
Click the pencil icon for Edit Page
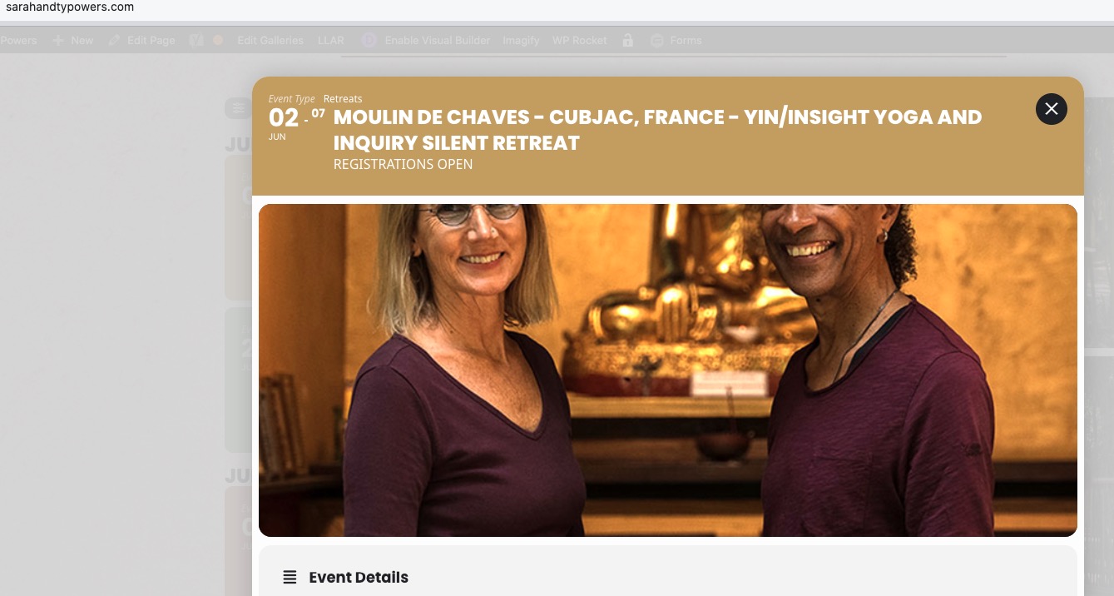pos(115,40)
